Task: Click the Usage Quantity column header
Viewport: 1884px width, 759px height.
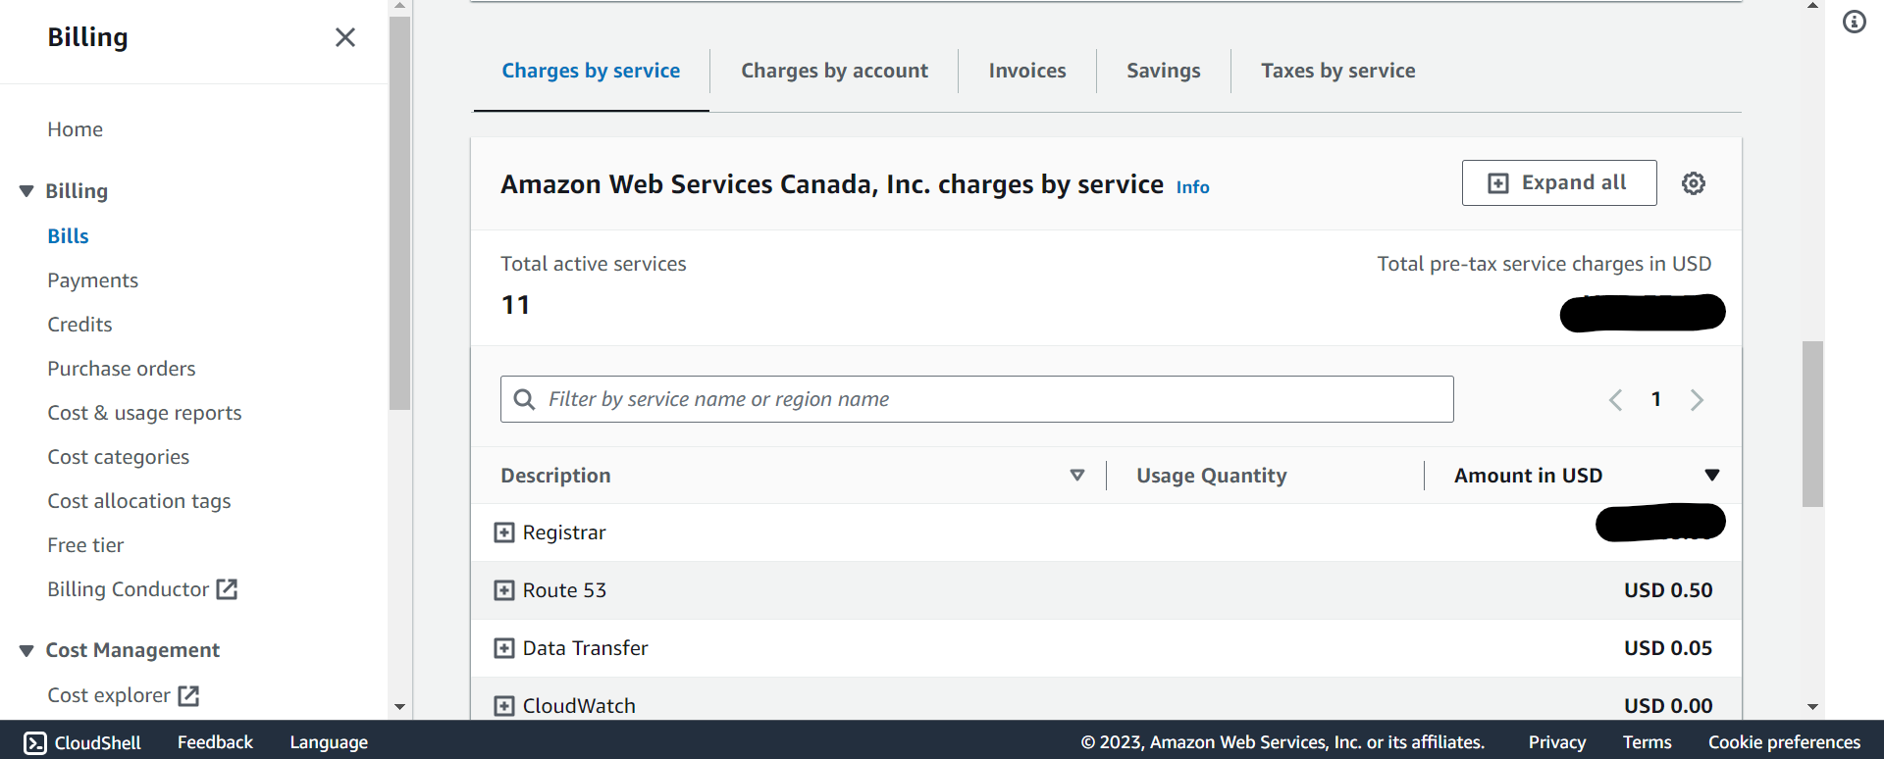Action: click(x=1212, y=476)
